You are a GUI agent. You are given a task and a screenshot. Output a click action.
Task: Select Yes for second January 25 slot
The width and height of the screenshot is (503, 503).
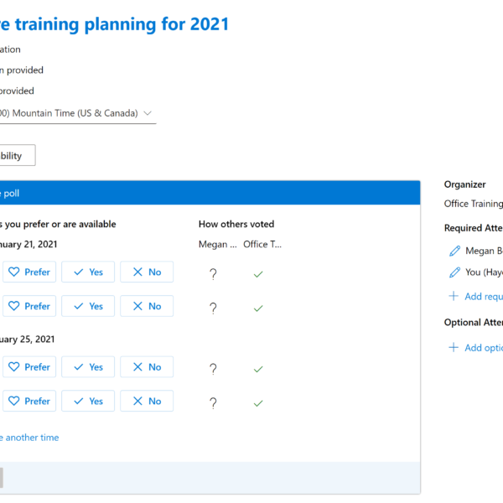coord(88,401)
